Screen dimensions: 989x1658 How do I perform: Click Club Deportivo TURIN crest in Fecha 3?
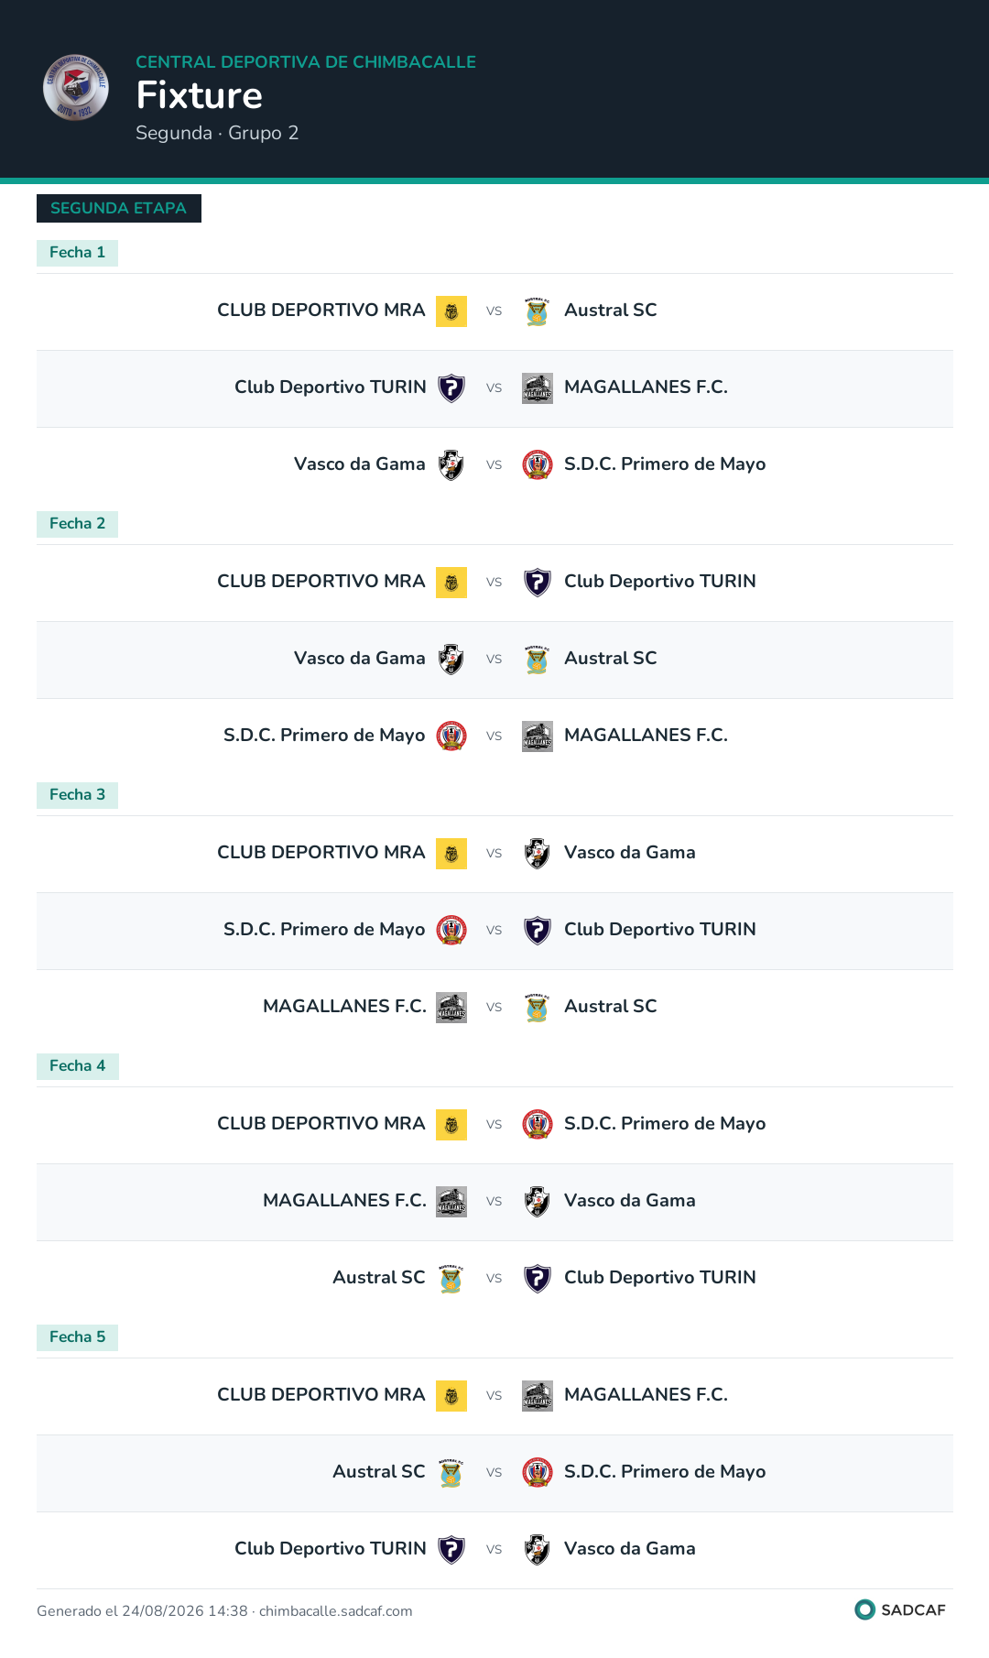tap(538, 931)
